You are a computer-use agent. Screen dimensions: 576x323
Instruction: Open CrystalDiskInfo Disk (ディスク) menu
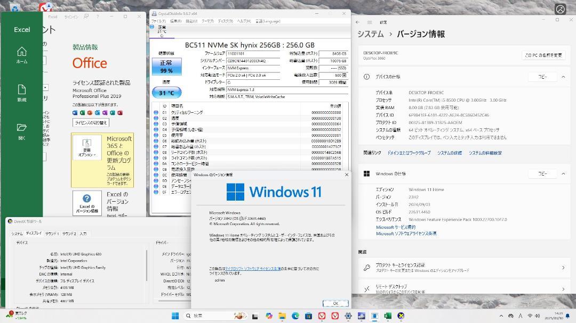coord(226,21)
